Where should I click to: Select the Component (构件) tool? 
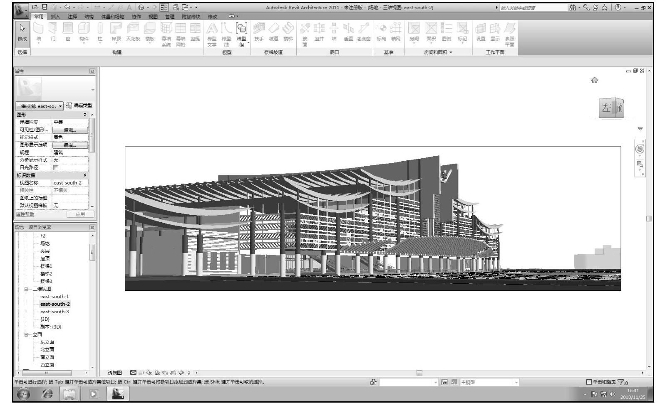84,32
